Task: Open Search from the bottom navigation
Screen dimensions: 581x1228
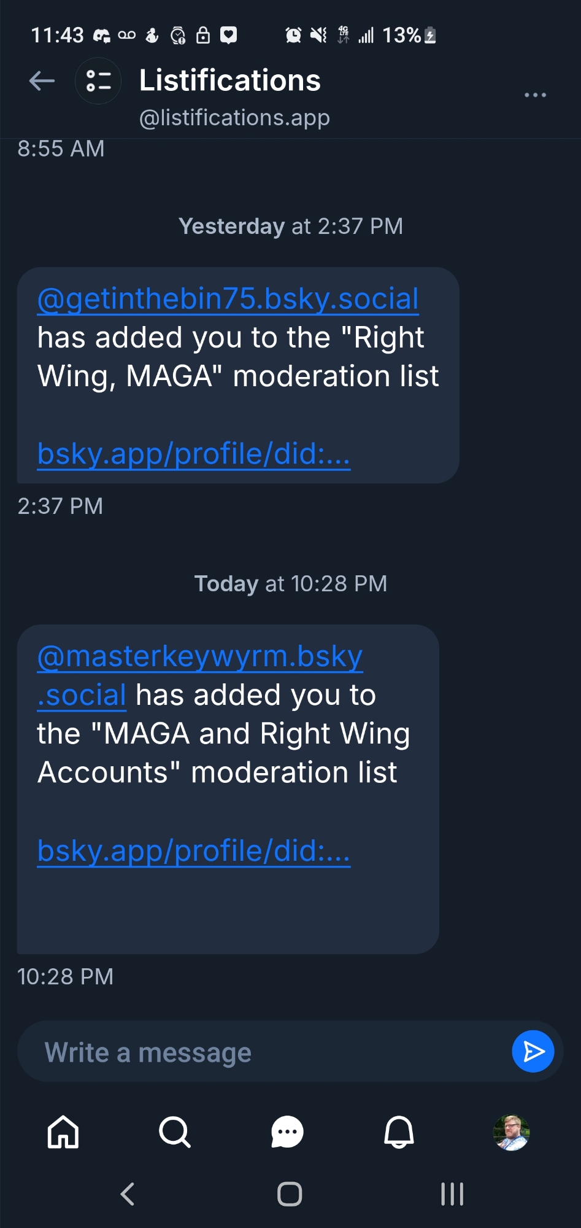Action: pos(175,1132)
